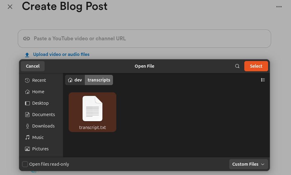The height and width of the screenshot is (175, 291).
Task: Click the three-dot more options icon
Action: click(x=279, y=7)
